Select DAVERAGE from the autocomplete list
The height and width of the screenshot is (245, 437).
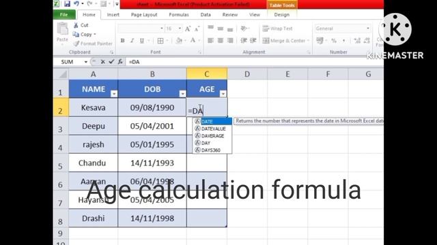[x=212, y=136]
